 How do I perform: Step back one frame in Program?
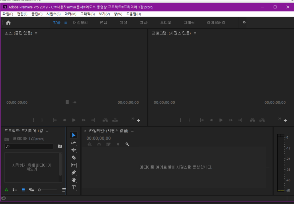[211, 120]
